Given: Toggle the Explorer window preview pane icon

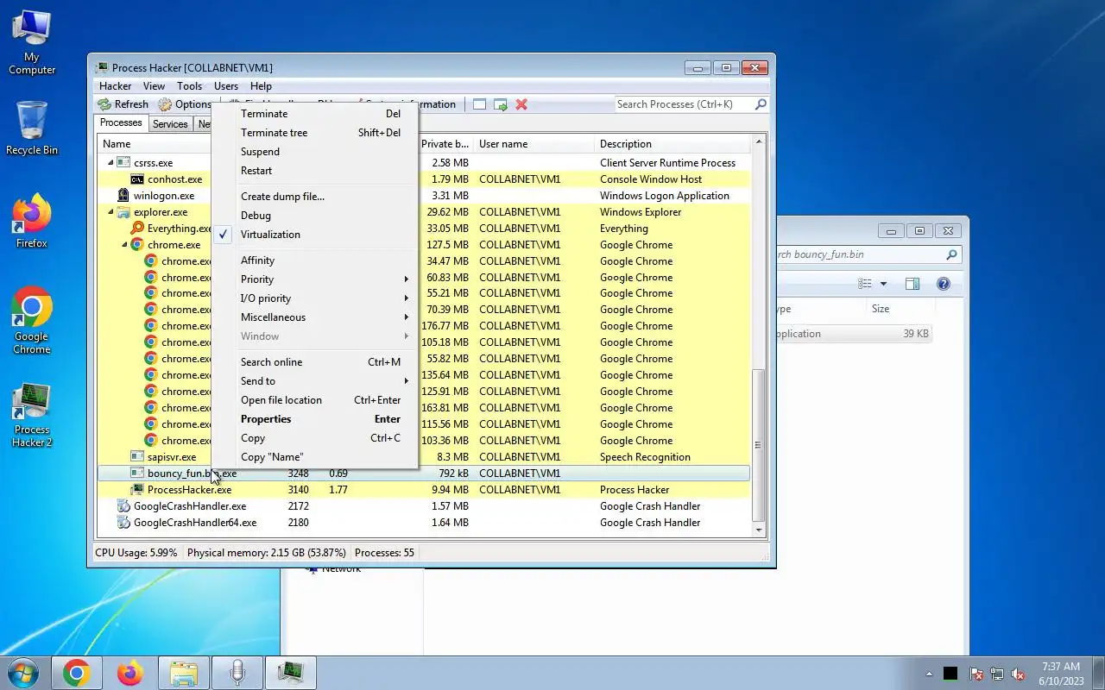Looking at the screenshot, I should coord(912,284).
